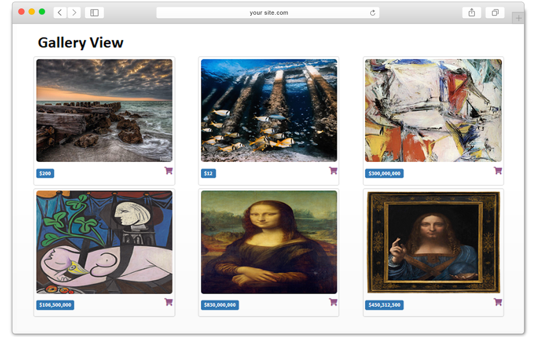Click cart icon under the $106,500,000 painting

click(x=168, y=302)
